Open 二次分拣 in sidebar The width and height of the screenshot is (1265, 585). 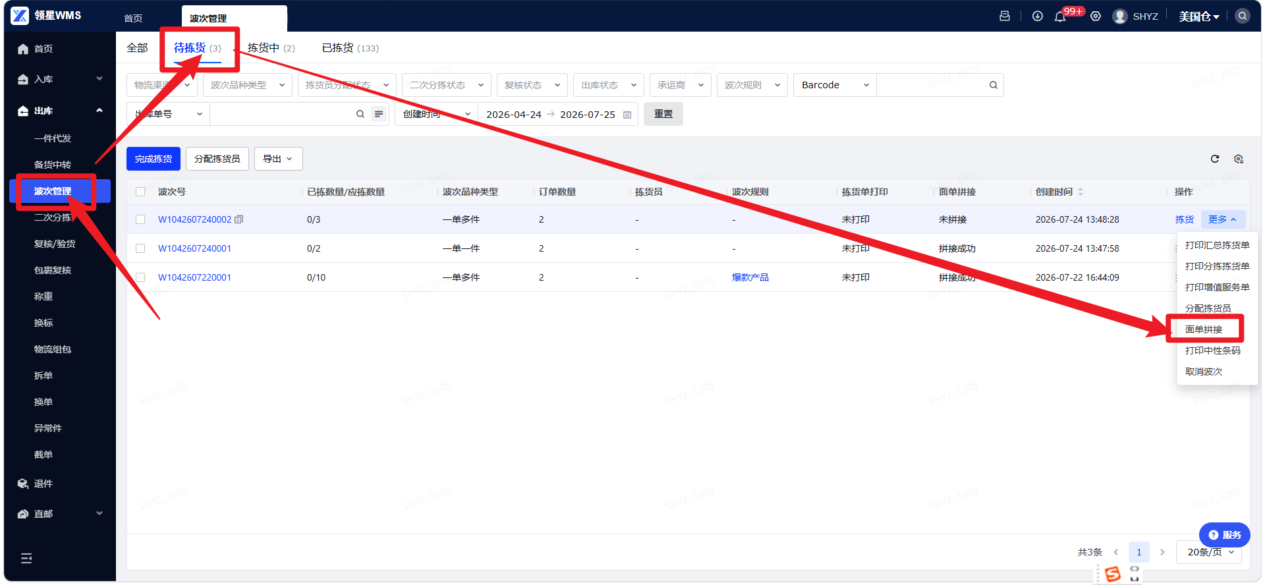coord(53,217)
